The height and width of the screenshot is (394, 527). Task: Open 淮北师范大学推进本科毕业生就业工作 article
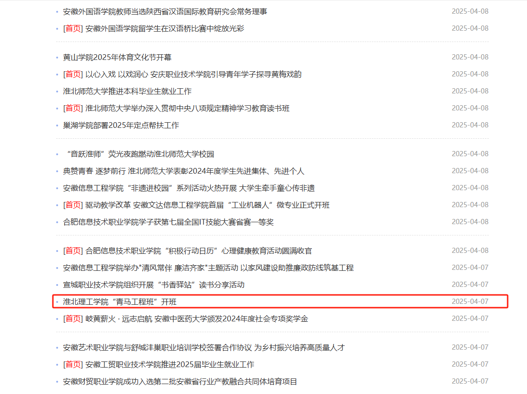[x=127, y=92]
